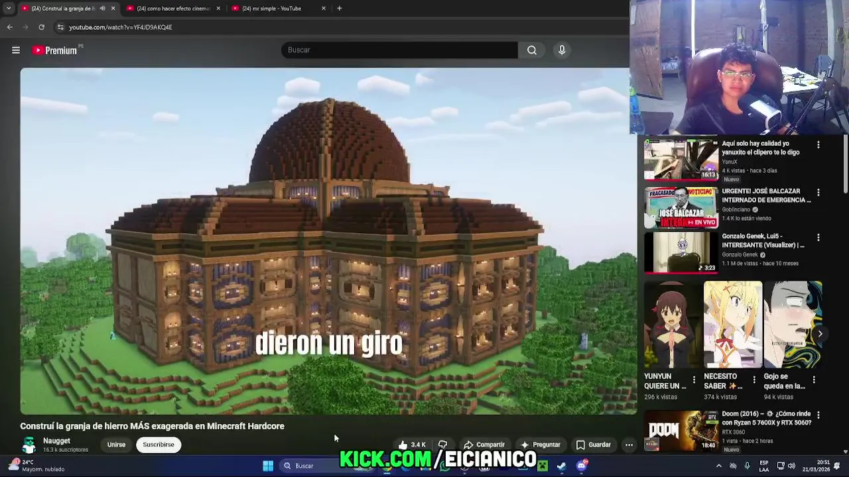The height and width of the screenshot is (477, 849).
Task: Click the Goblinciano channel name
Action: [736, 209]
